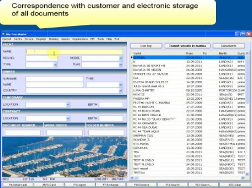Select the STA.MARIA row
This screenshot has height=188, width=252.
click(189, 144)
